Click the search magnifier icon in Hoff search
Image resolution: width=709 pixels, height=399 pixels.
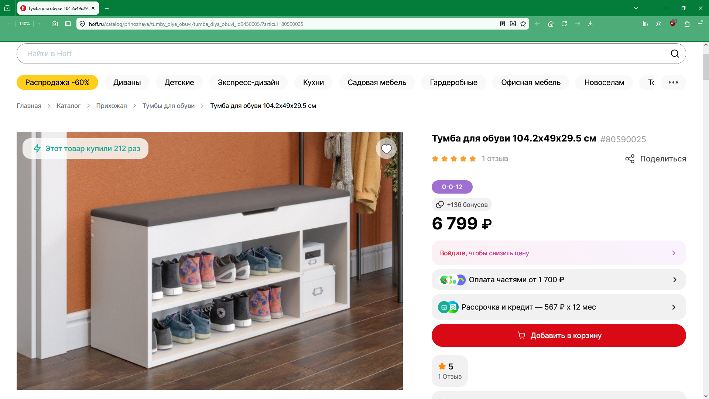pos(675,54)
